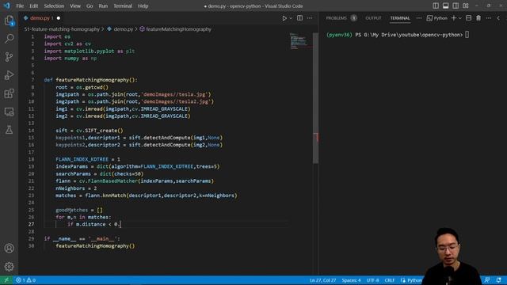Screen dimensions: 507x285
Task: Open the new terminal launch profile dropdown
Action: (460, 18)
